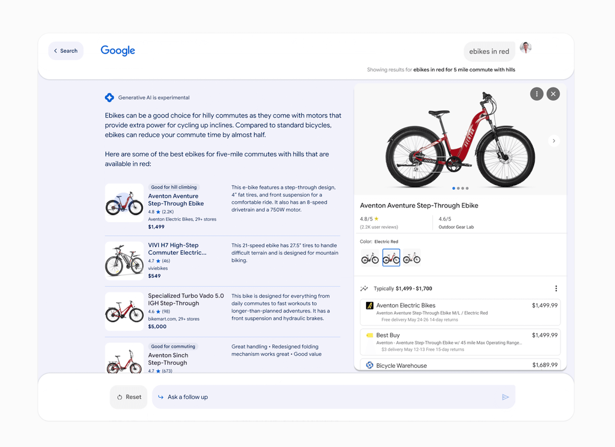The width and height of the screenshot is (615, 447).
Task: Advance the bike image carousel with the right chevron
Action: pyautogui.click(x=554, y=141)
